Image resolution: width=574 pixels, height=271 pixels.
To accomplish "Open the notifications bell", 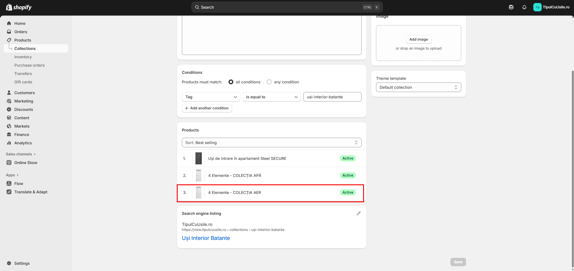I will (x=524, y=7).
